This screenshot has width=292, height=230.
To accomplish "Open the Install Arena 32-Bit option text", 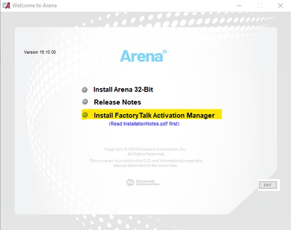I will tap(123, 89).
